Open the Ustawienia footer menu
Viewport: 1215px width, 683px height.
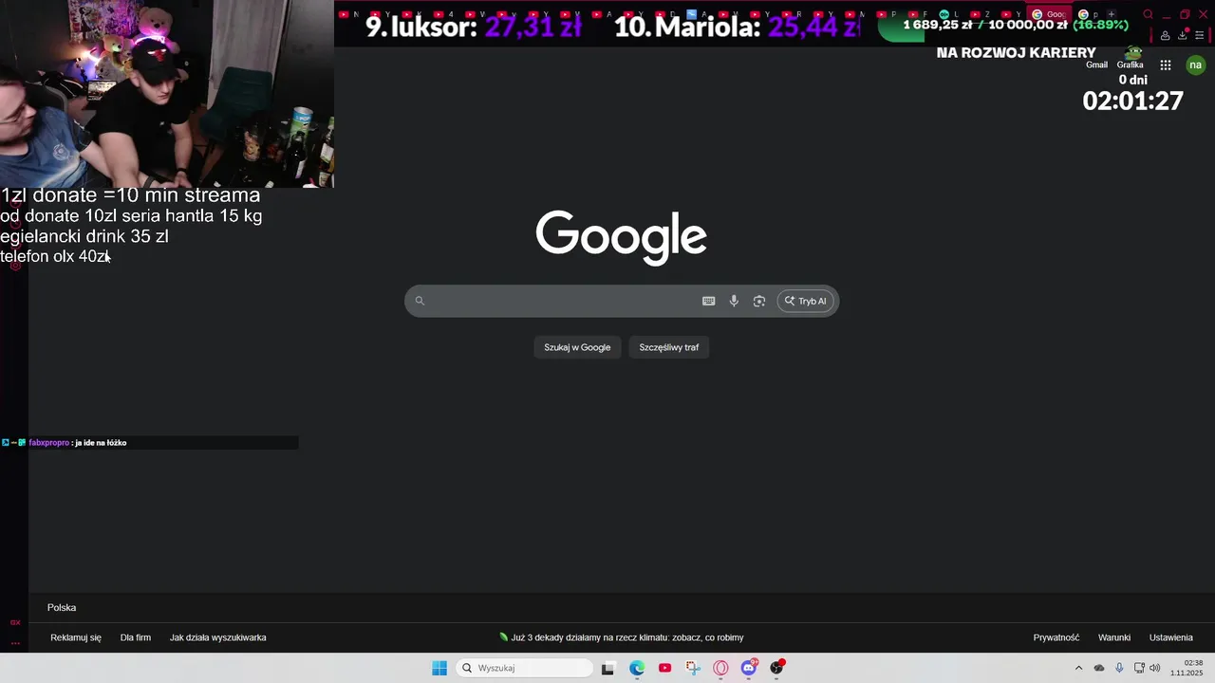tap(1171, 637)
